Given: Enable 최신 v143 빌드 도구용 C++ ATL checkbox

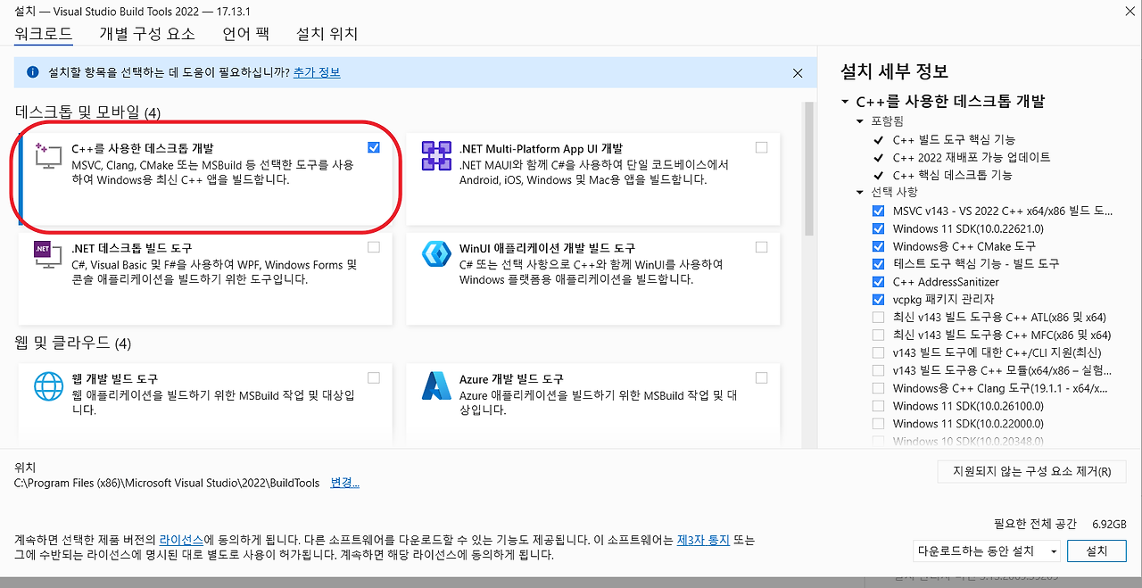Looking at the screenshot, I should point(878,318).
